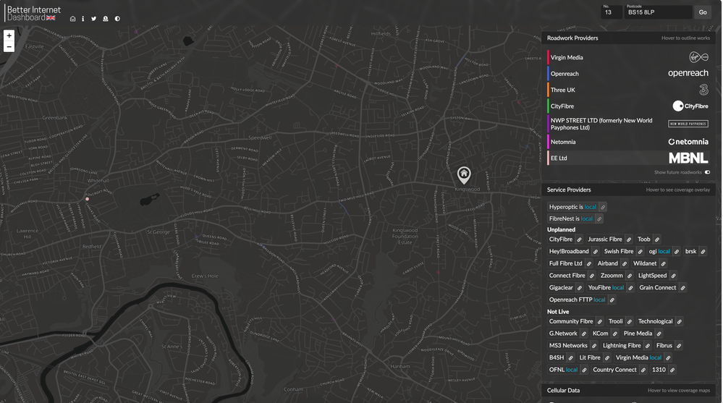This screenshot has width=723, height=403.
Task: Click the home/email icon in the header
Action: click(72, 19)
